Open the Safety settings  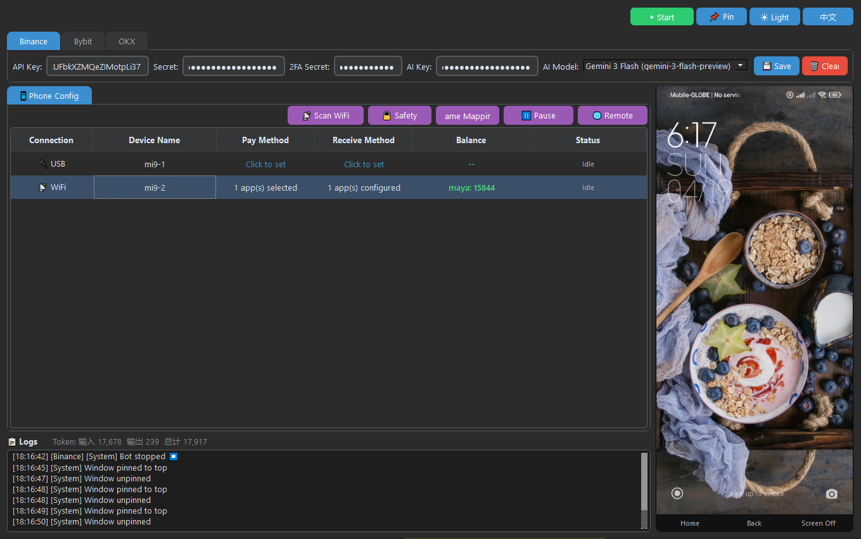pos(399,115)
